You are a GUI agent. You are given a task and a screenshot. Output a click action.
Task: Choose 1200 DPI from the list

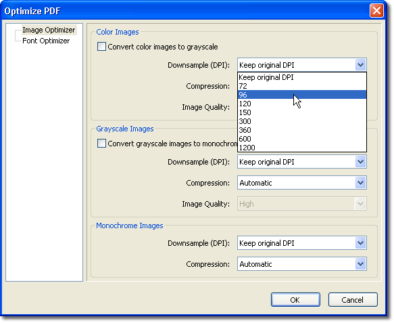coord(302,148)
